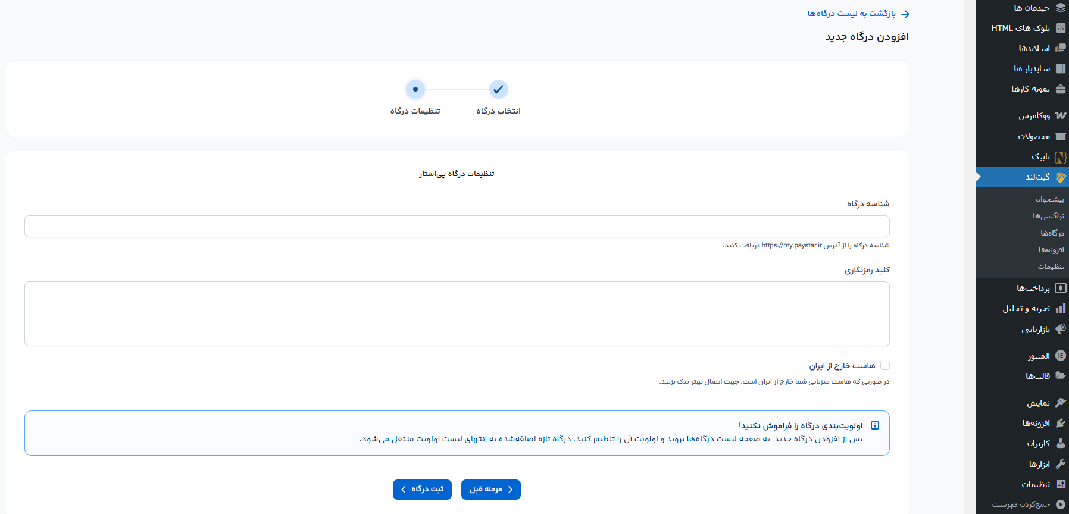1069x514 pixels.
Task: Click the کاربران user icon
Action: [1060, 443]
